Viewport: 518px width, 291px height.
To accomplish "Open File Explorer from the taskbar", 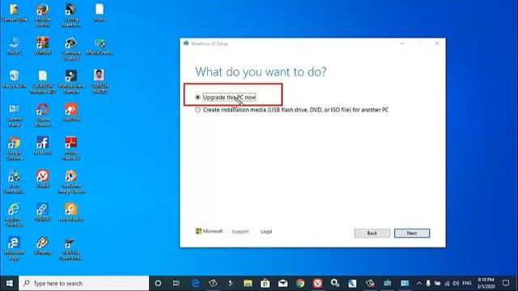I will (x=248, y=283).
